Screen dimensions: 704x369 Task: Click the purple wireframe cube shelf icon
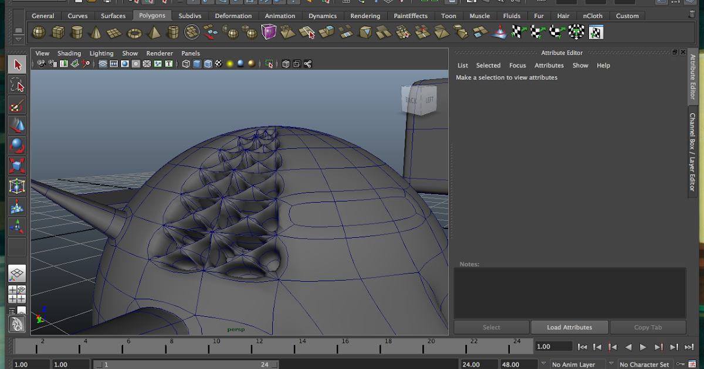[269, 32]
